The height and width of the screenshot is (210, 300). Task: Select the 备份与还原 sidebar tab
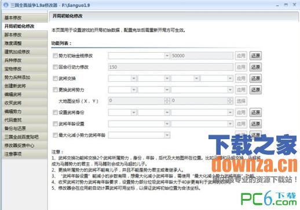click(x=24, y=128)
